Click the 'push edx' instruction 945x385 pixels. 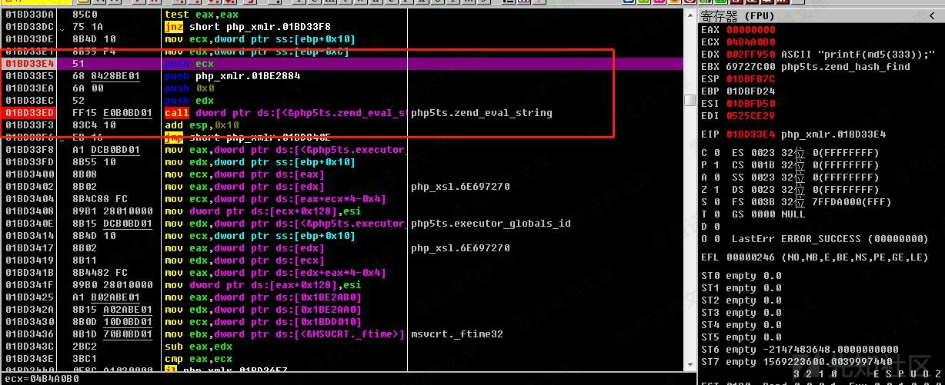[189, 101]
